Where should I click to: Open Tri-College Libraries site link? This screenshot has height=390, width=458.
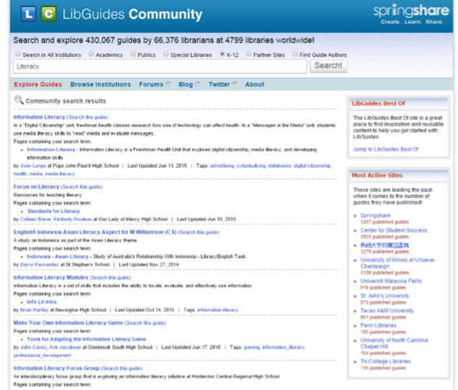click(x=385, y=361)
